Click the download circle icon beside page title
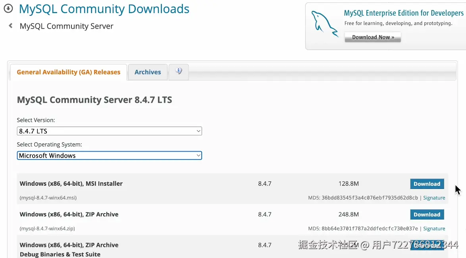Screen dimensions: 466x258 8,9
